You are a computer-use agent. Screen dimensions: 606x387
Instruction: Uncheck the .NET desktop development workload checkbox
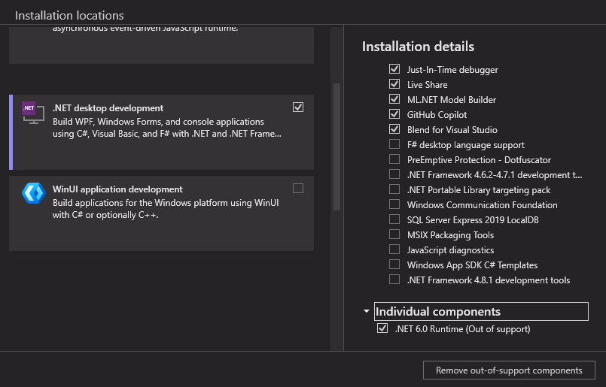298,107
